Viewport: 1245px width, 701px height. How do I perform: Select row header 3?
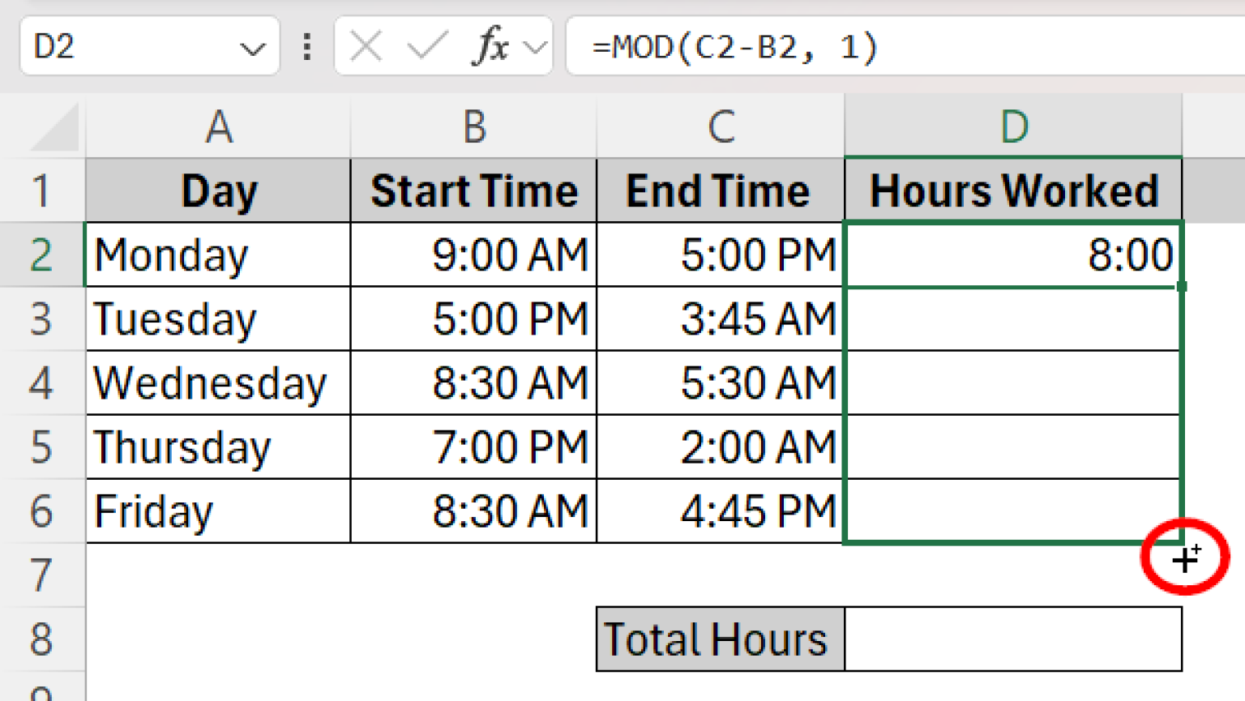pyautogui.click(x=42, y=318)
